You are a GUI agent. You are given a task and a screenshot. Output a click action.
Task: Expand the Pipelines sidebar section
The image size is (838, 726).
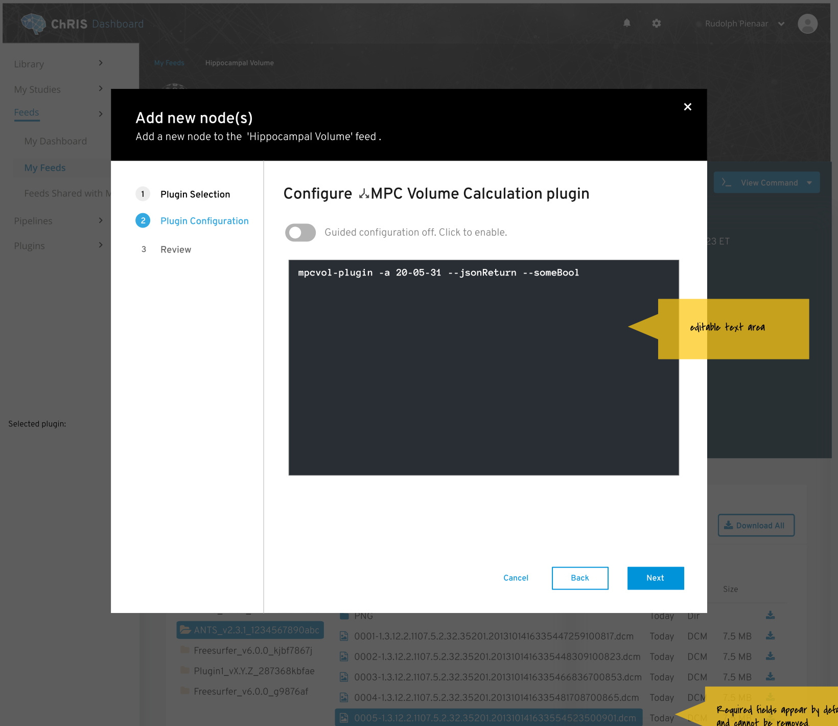[x=101, y=220]
